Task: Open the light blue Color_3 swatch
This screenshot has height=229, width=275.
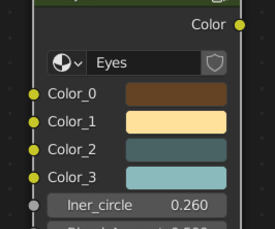Action: 176,178
